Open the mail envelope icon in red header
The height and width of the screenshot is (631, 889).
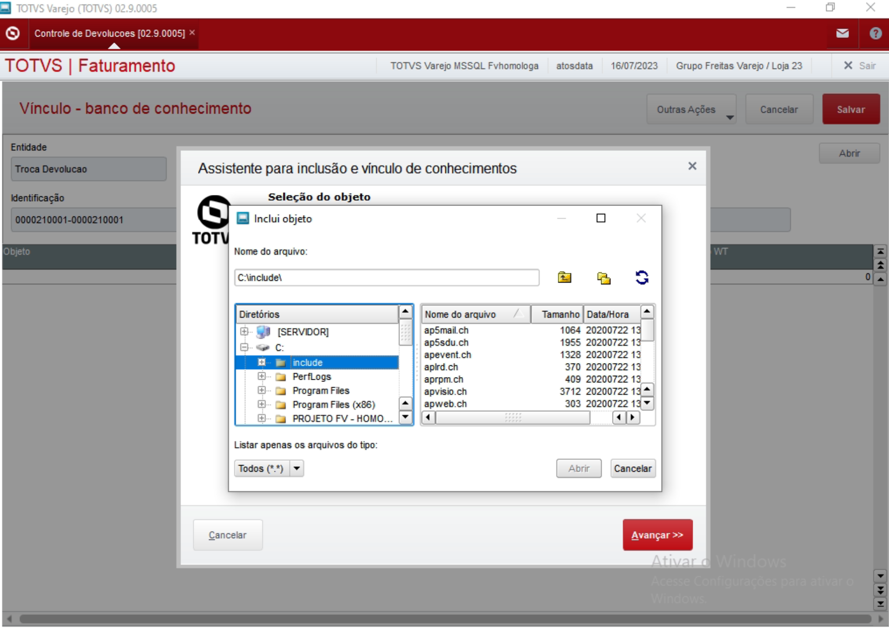842,33
